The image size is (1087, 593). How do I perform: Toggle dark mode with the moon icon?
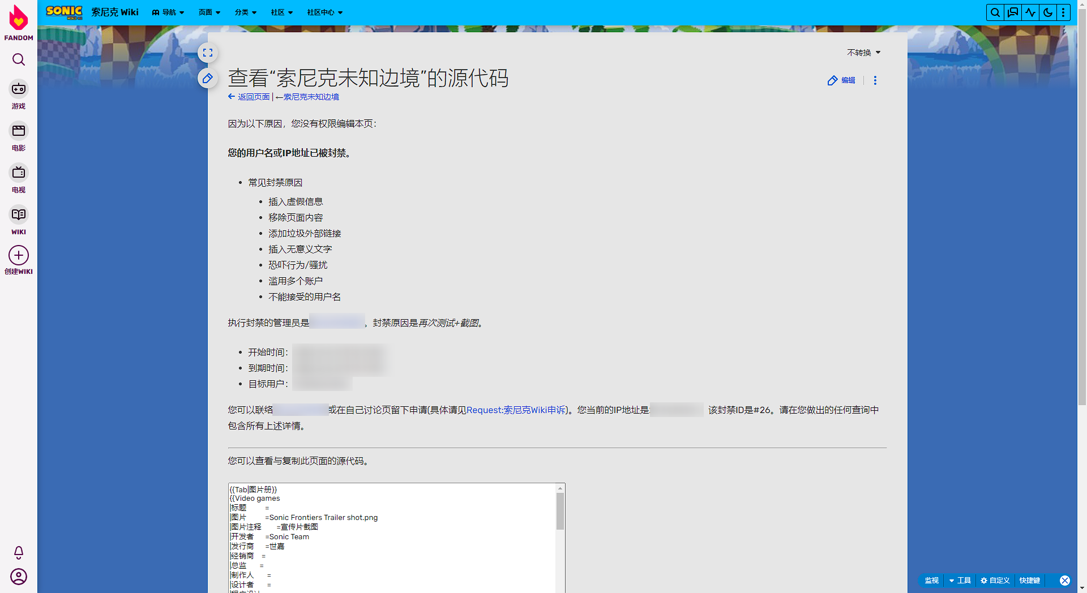(1048, 12)
